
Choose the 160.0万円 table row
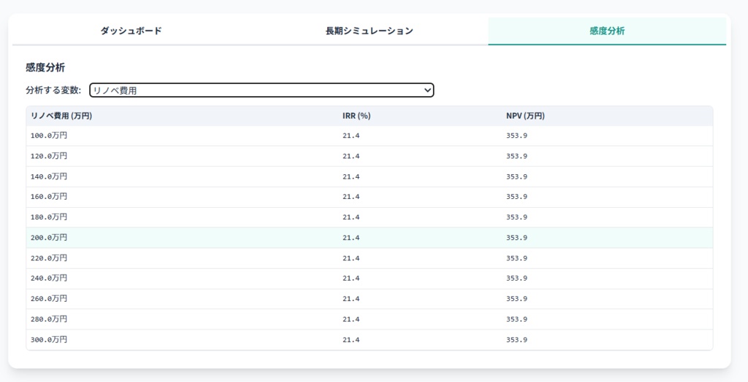pyautogui.click(x=49, y=197)
